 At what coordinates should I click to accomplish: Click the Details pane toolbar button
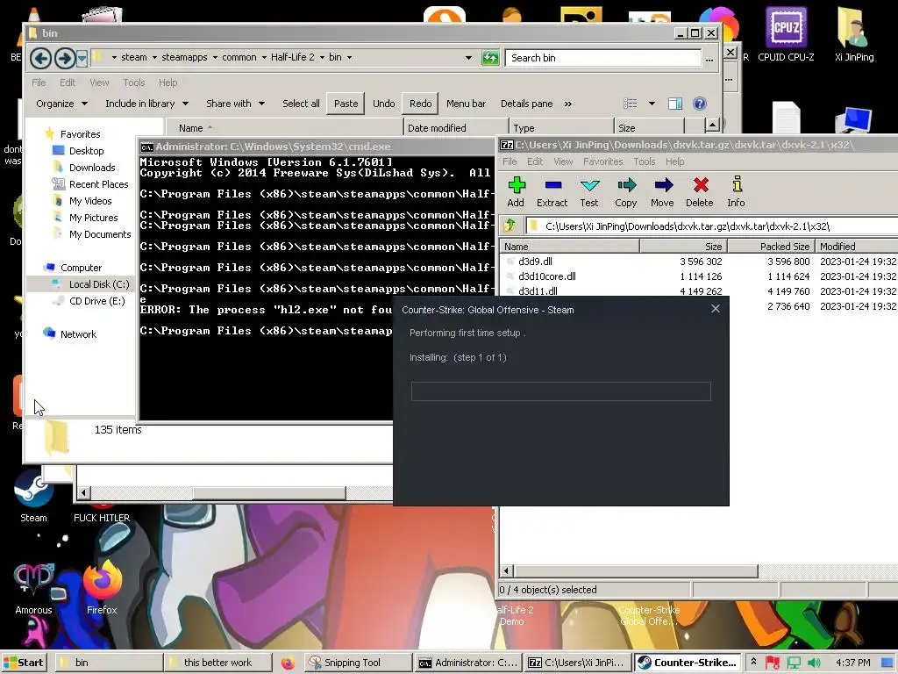click(527, 104)
